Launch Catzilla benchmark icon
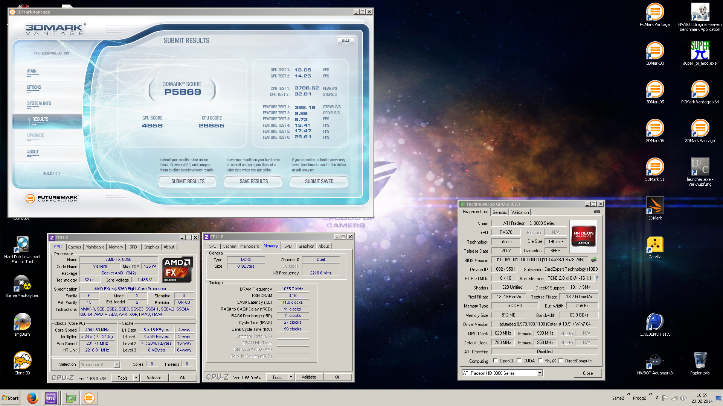Viewport: 723px width, 406px height. [x=655, y=247]
